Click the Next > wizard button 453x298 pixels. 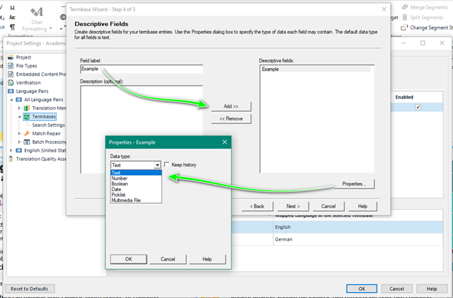[x=292, y=205]
